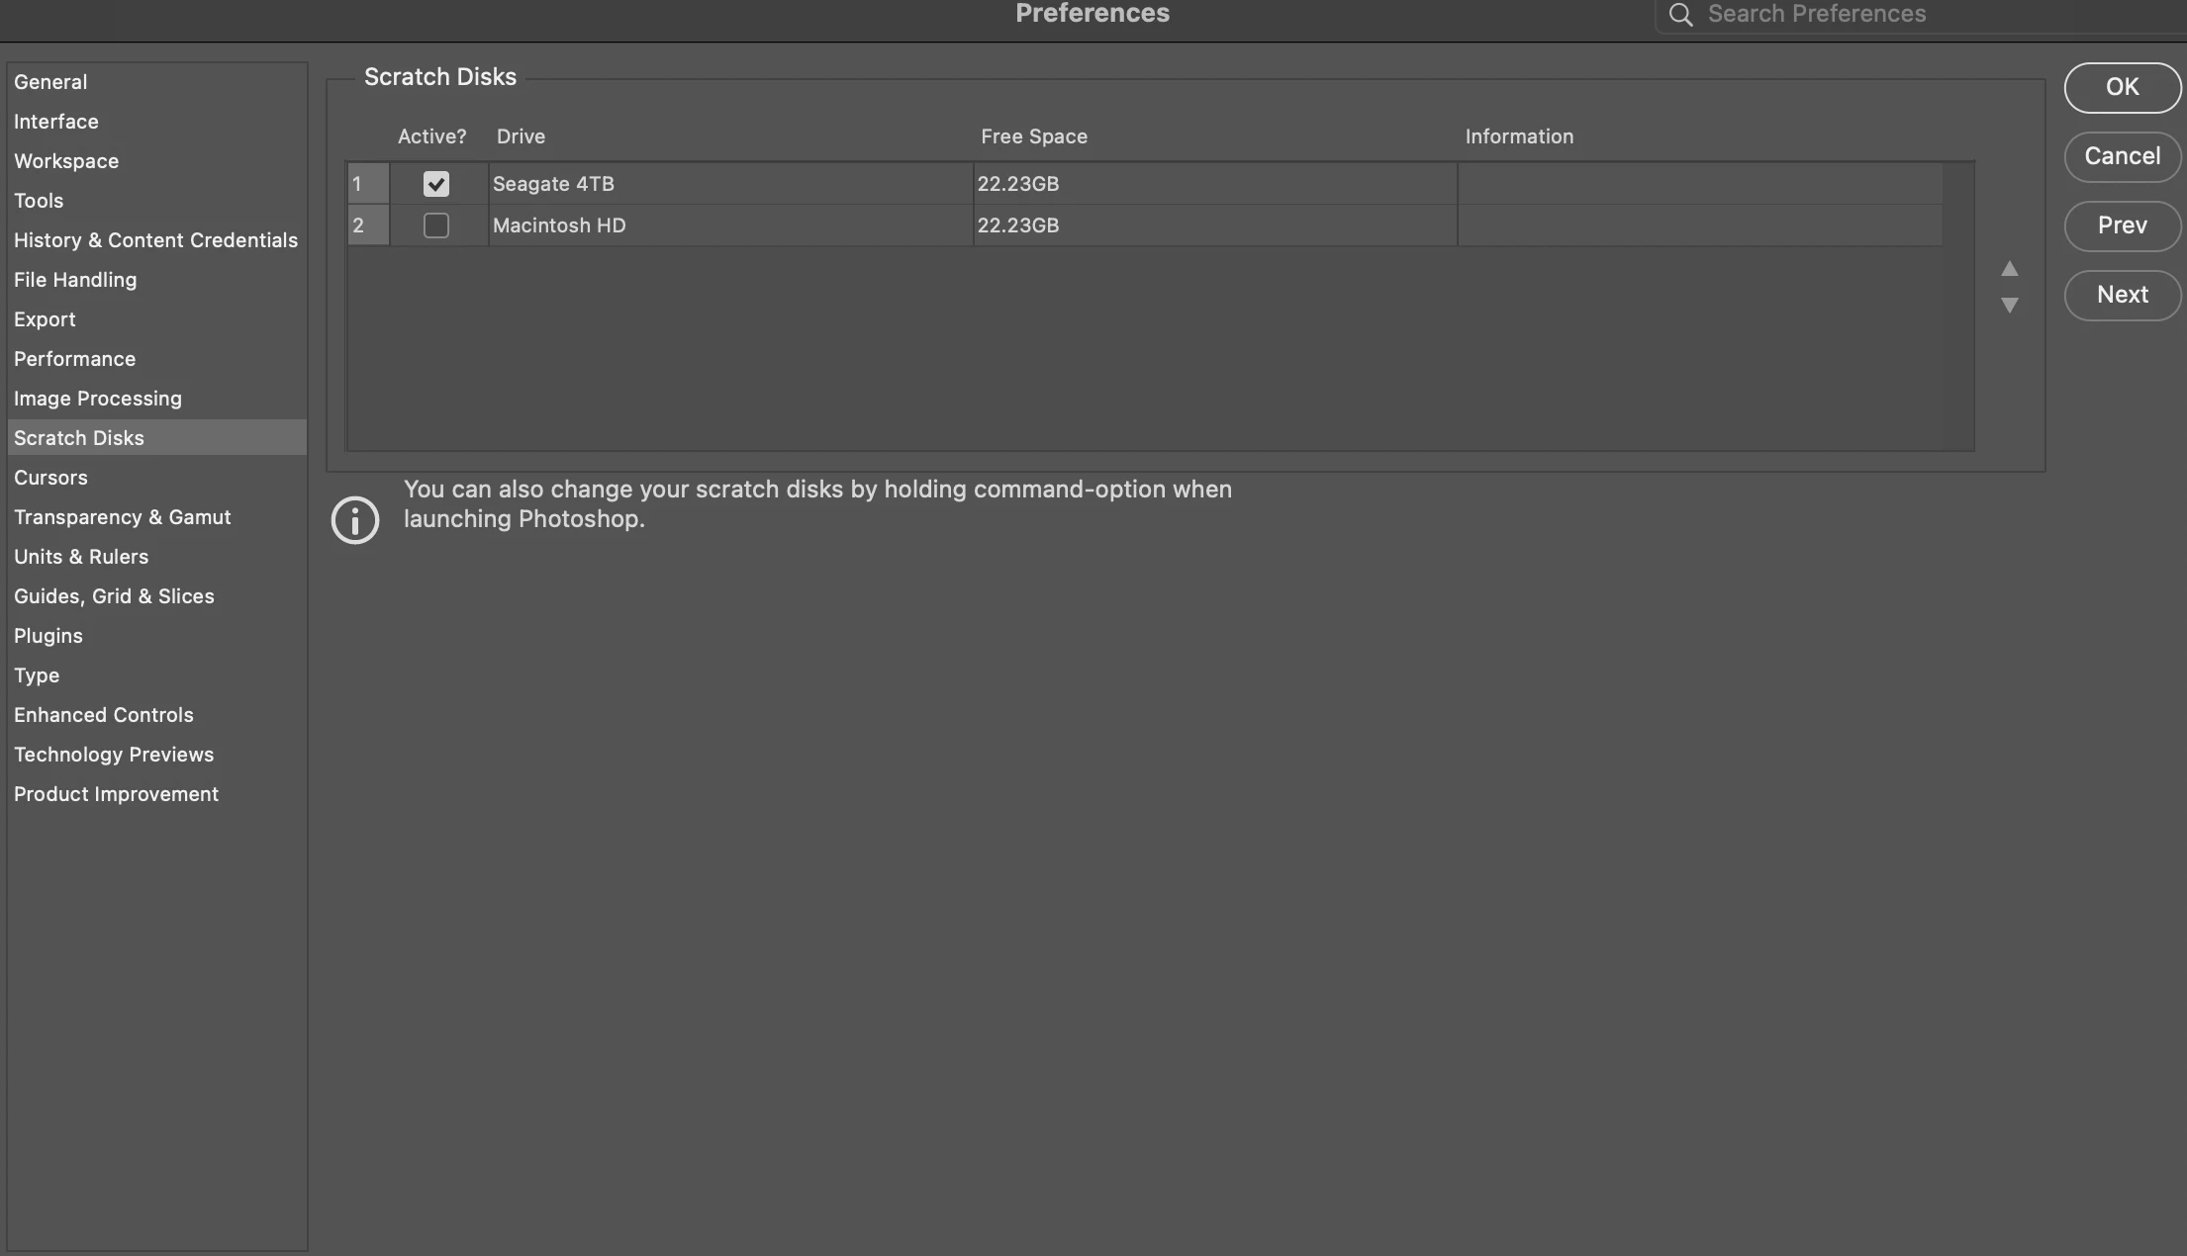Image resolution: width=2187 pixels, height=1256 pixels.
Task: Click the Cancel button
Action: pos(2122,157)
